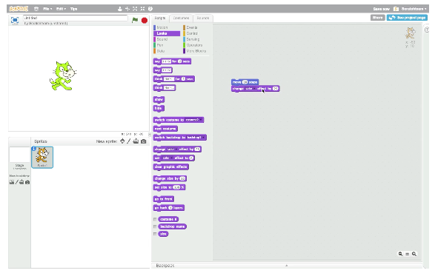Viewport: 435px width, 276px height.
Task: Click the show block in palette
Action: tap(159, 99)
